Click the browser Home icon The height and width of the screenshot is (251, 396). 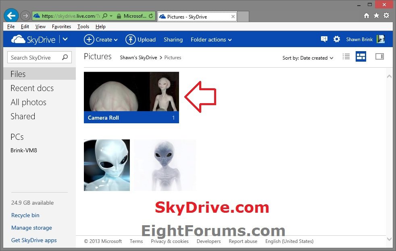(367, 16)
